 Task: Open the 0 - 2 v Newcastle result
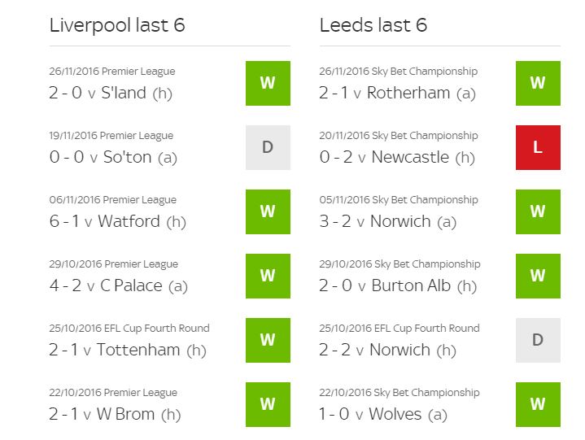click(396, 157)
